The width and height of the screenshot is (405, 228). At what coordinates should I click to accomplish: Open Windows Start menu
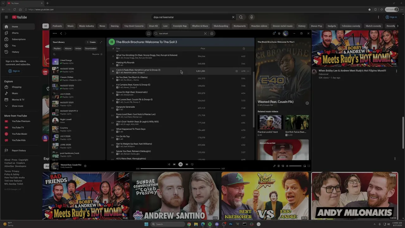click(146, 224)
